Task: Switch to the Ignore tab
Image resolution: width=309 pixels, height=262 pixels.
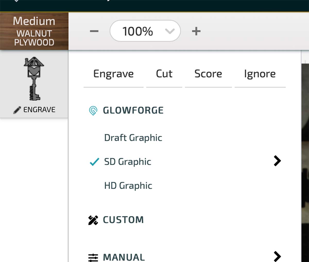Action: click(x=260, y=74)
